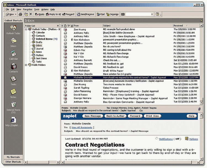Select Sarah Tupling's 'Sales Process' email
207x168 pixels.
[130, 88]
